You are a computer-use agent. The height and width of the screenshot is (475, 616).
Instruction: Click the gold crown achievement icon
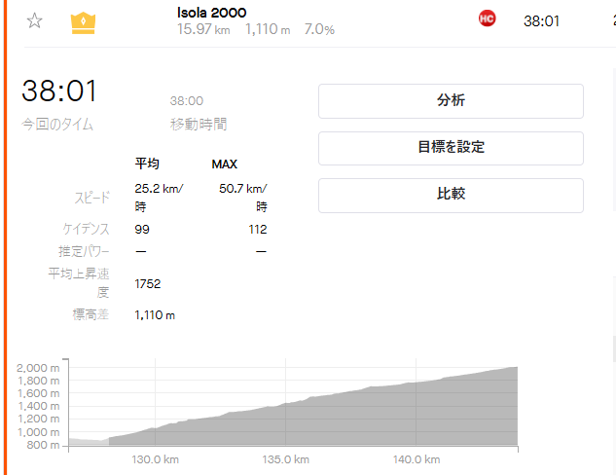coord(84,21)
